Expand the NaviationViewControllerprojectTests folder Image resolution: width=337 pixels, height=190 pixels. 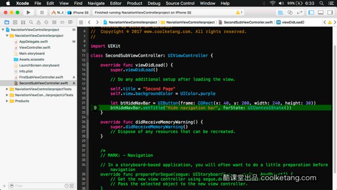7,89
